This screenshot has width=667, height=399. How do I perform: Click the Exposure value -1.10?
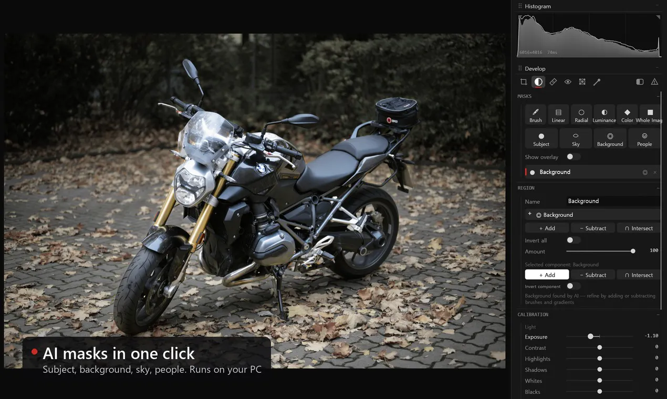pyautogui.click(x=651, y=336)
